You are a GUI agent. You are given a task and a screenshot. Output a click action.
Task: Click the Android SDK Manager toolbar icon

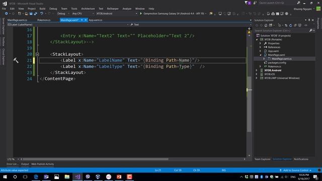(x=273, y=14)
